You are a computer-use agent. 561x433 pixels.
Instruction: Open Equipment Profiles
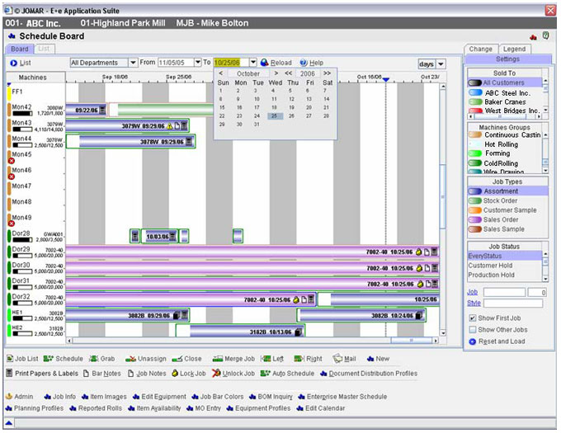pyautogui.click(x=259, y=408)
